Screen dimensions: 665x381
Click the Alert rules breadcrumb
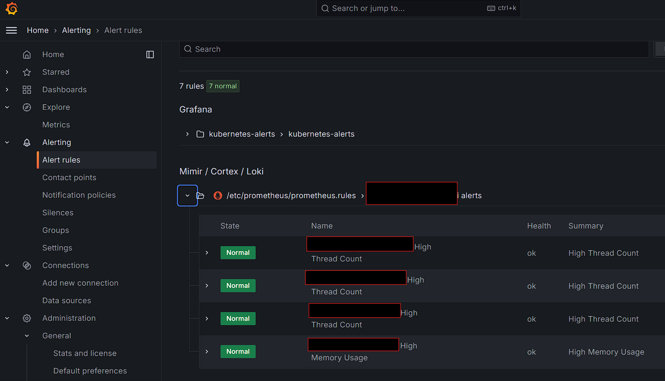point(123,30)
